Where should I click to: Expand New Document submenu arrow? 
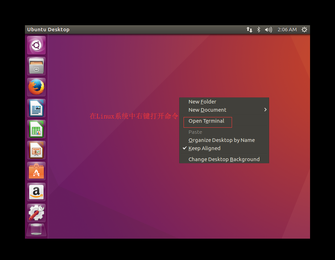click(265, 110)
